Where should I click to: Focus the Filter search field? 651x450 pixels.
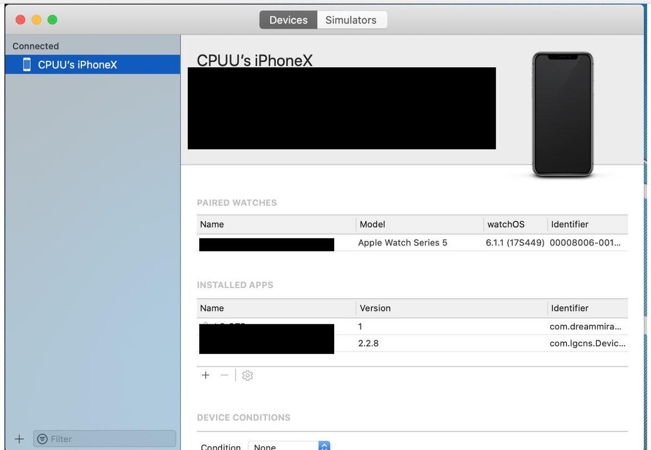(105, 439)
